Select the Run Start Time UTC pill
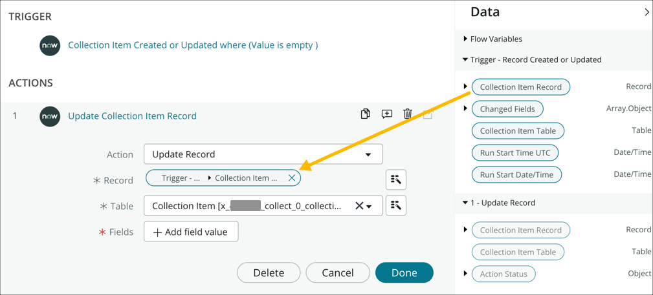 [x=515, y=153]
